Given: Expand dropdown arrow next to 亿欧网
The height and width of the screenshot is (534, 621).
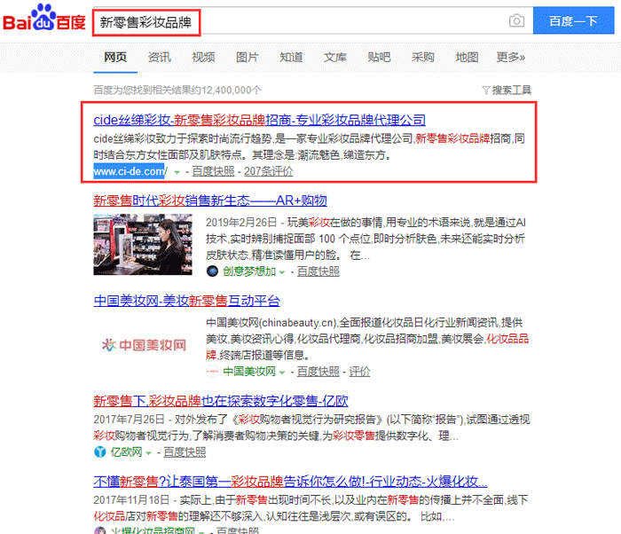Looking at the screenshot, I should tap(148, 452).
